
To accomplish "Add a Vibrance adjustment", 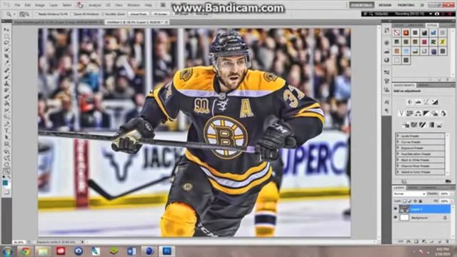I will [401, 114].
